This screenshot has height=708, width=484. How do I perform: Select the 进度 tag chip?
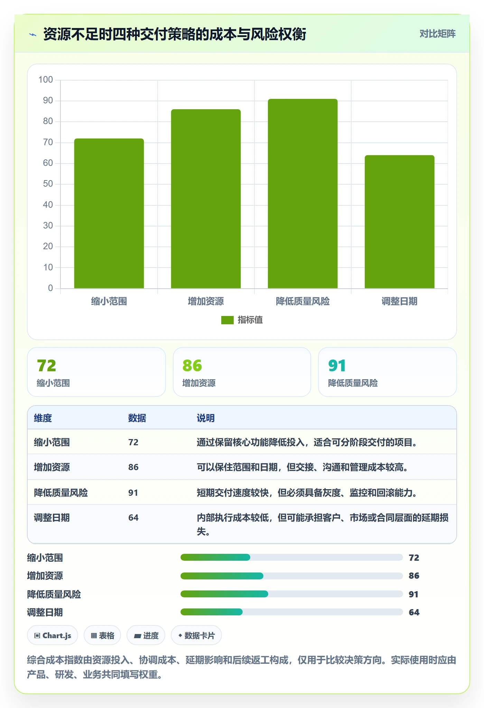coord(146,635)
